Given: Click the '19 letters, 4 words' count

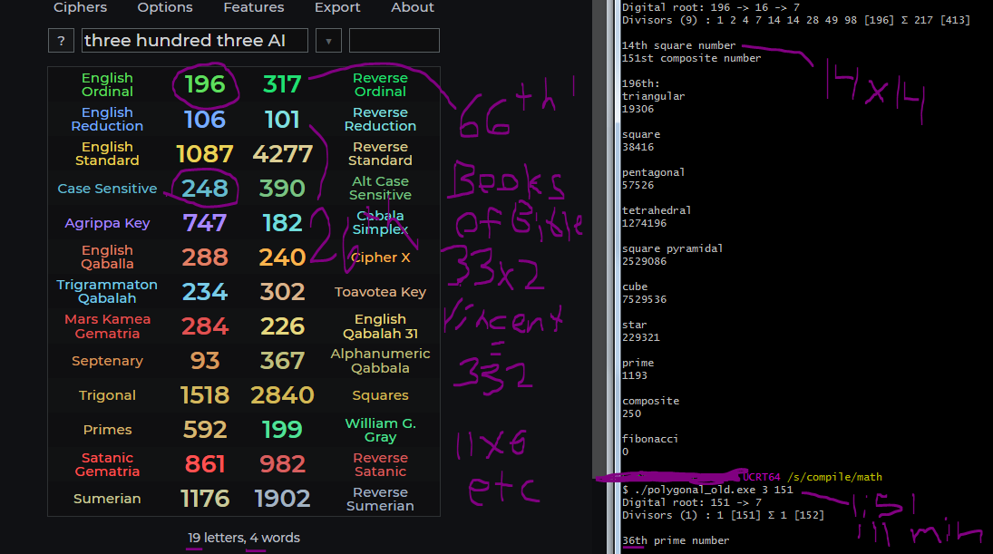Looking at the screenshot, I should [244, 538].
